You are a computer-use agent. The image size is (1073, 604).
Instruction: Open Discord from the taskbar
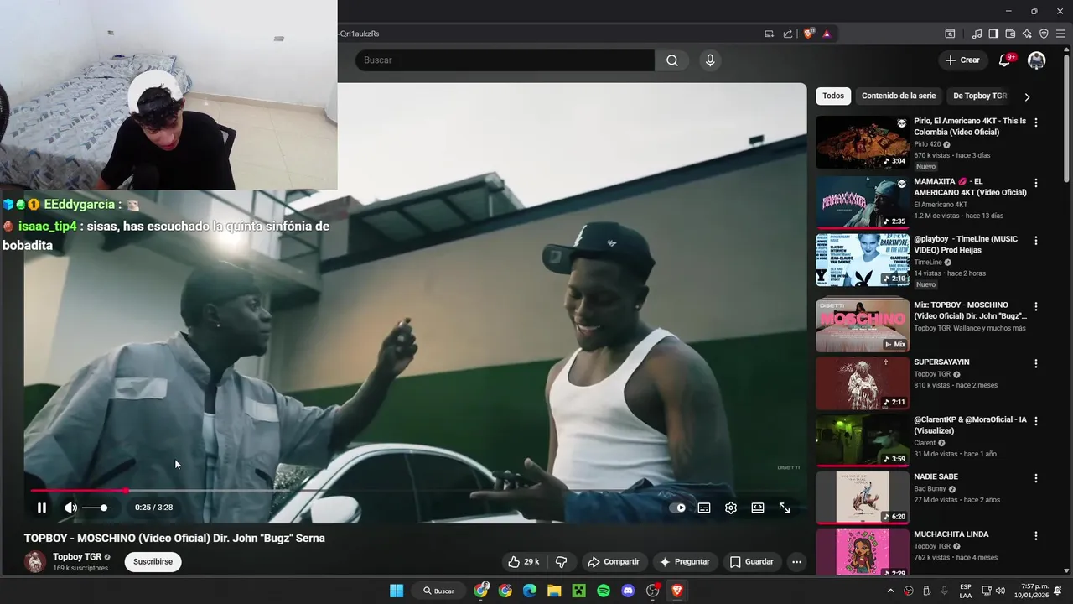tap(628, 591)
